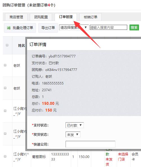Click the address value 23741
The height and width of the screenshot is (167, 141).
point(47,90)
